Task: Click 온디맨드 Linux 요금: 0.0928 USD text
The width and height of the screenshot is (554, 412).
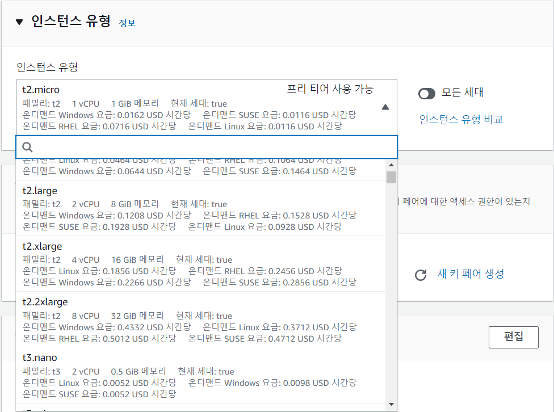Action: 265,226
